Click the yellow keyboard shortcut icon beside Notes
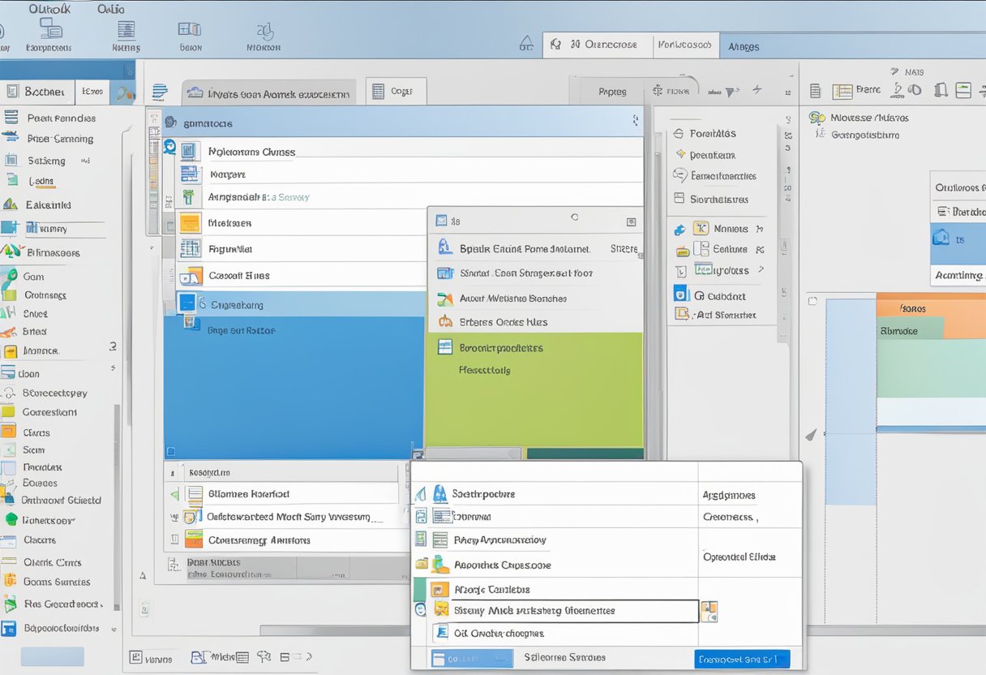This screenshot has height=675, width=986. coord(701,229)
